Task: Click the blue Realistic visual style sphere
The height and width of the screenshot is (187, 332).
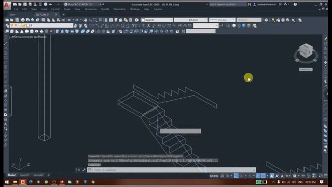Action: point(244,25)
